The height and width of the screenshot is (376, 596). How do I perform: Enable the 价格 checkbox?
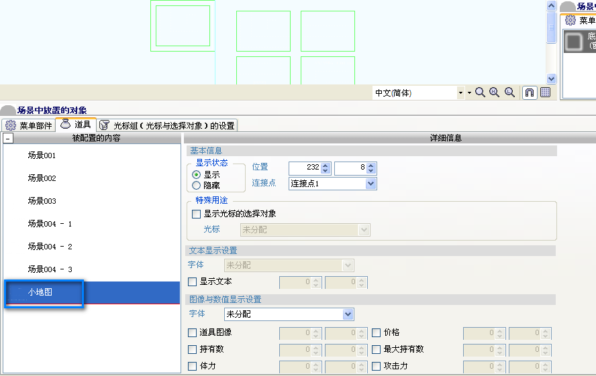(x=376, y=332)
